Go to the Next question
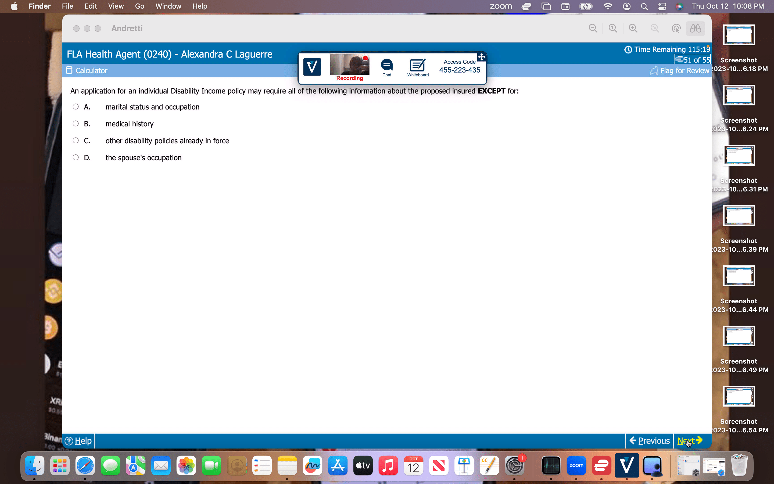 (x=690, y=441)
